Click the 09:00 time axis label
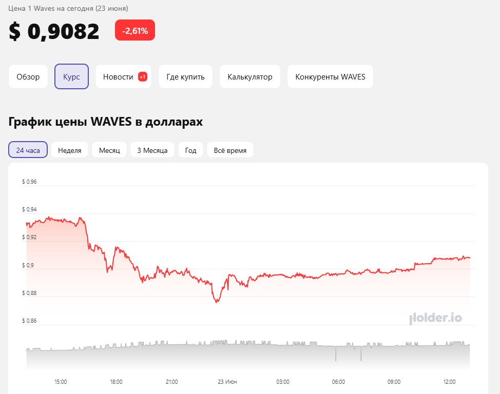500x394 pixels. pos(394,382)
